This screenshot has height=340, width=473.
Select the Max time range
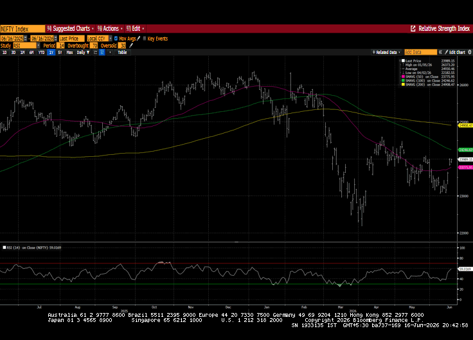pyautogui.click(x=69, y=53)
